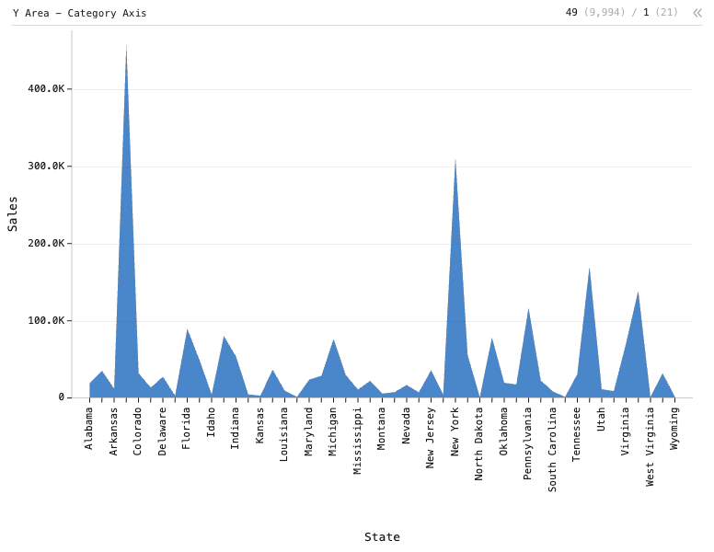Click the 'West Virginia' axis label
Image resolution: width=714 pixels, height=552 pixels.
coord(650,447)
